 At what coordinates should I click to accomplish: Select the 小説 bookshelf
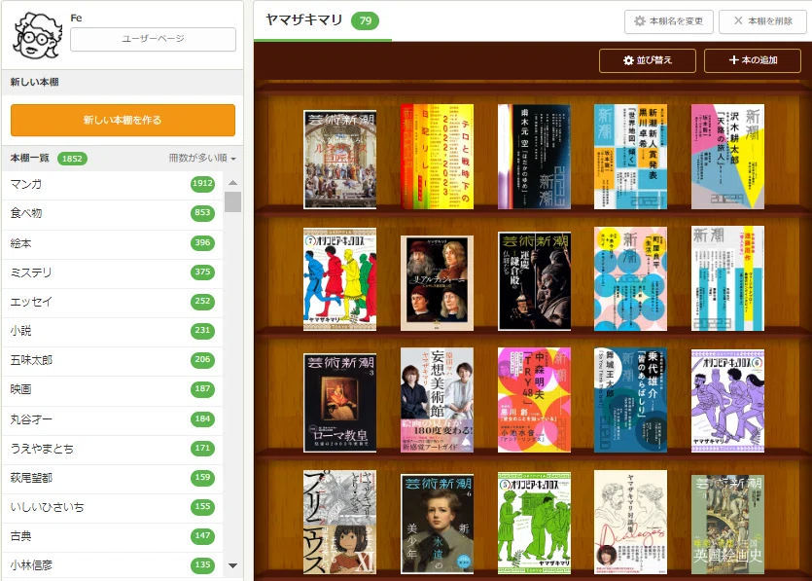click(113, 330)
